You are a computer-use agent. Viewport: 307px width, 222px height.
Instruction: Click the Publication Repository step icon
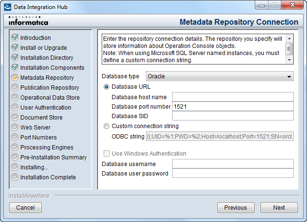(15, 87)
